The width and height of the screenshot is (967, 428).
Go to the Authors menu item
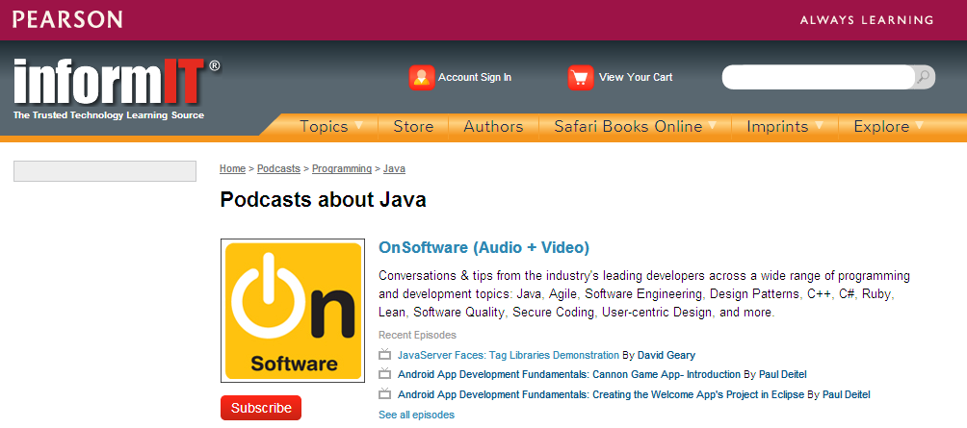(493, 126)
